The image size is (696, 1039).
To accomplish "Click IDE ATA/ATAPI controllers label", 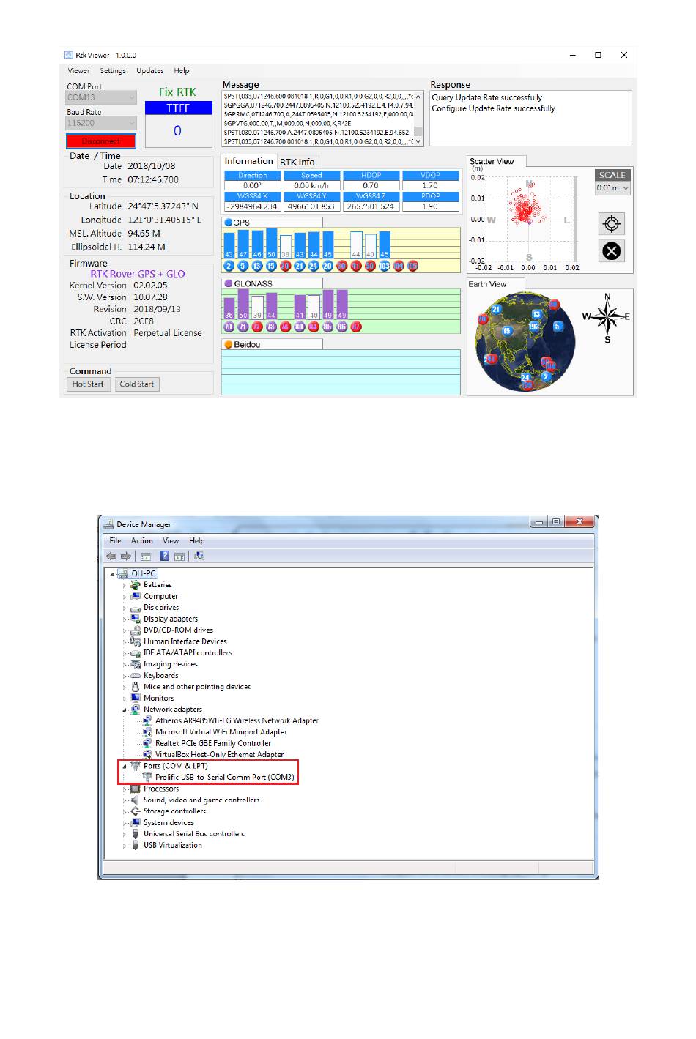I will click(188, 653).
